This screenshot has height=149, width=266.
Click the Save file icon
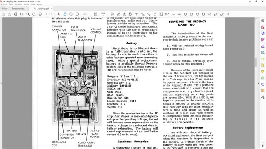pyautogui.click(x=3, y=14)
